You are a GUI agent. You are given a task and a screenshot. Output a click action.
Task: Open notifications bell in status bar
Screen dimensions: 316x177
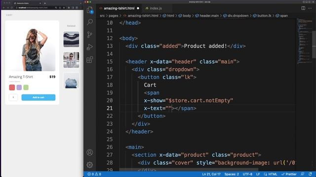pyautogui.click(x=310, y=174)
